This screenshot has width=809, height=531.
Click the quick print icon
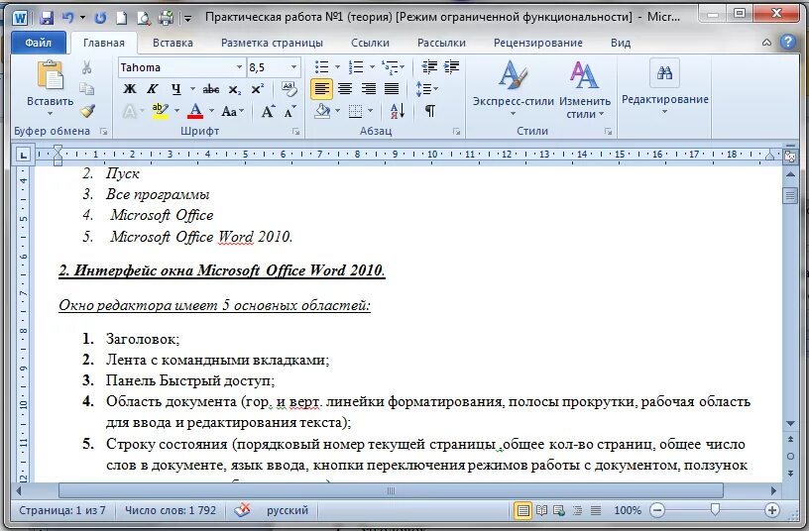pos(167,18)
